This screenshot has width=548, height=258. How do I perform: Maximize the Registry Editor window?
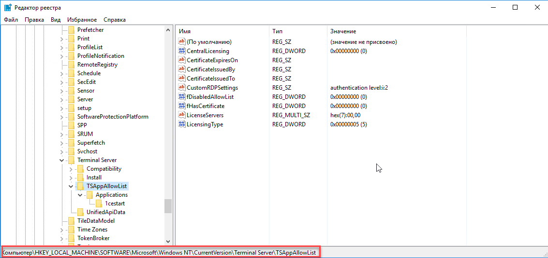515,8
